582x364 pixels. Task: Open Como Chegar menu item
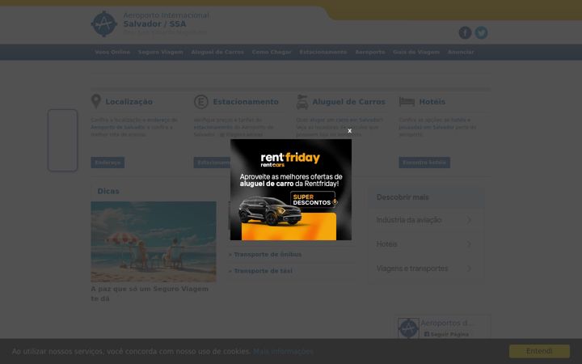[x=272, y=52]
